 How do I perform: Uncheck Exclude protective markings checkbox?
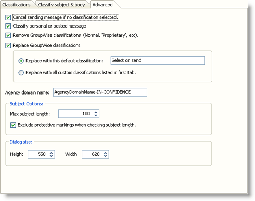pyautogui.click(x=13, y=125)
